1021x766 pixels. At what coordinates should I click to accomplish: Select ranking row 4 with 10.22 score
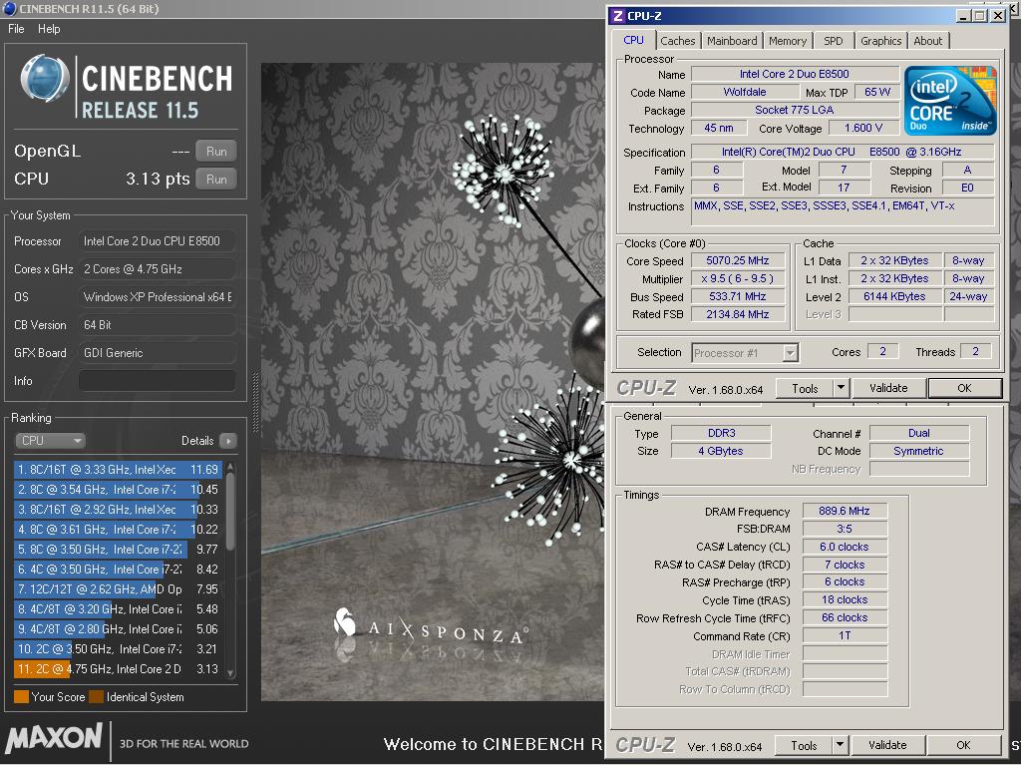[x=118, y=530]
